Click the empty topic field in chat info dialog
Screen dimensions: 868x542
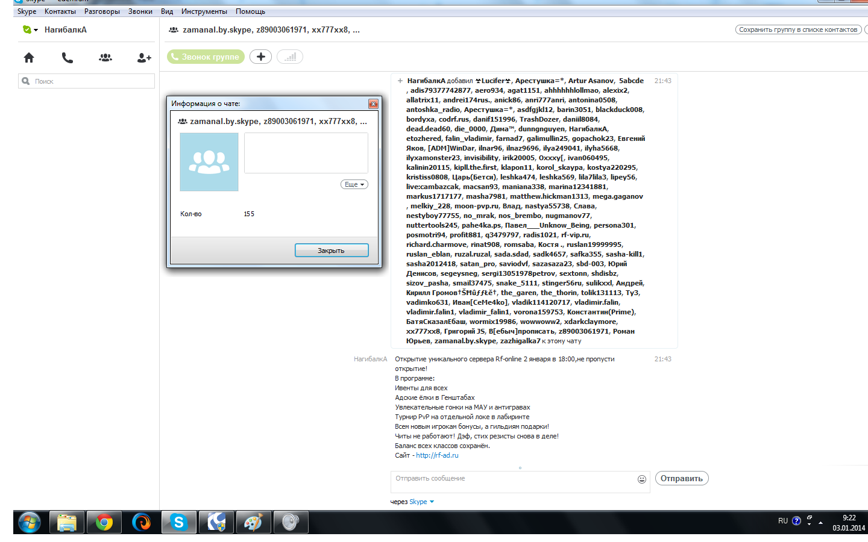tap(306, 153)
